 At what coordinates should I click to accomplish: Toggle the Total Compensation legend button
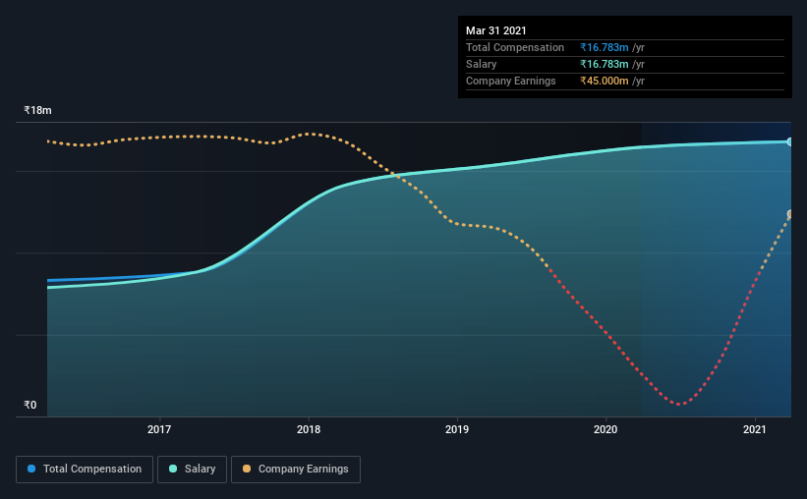tap(85, 470)
